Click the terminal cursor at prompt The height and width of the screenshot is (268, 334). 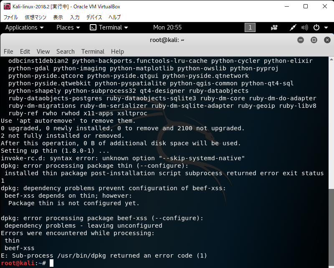pyautogui.click(x=51, y=263)
